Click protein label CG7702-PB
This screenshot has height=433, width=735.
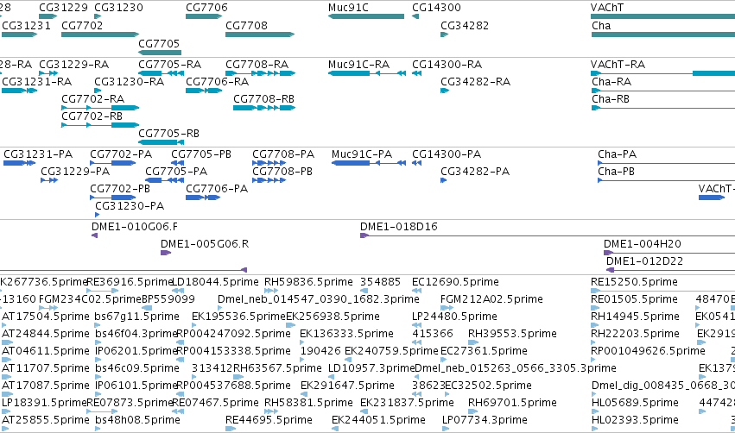120,189
